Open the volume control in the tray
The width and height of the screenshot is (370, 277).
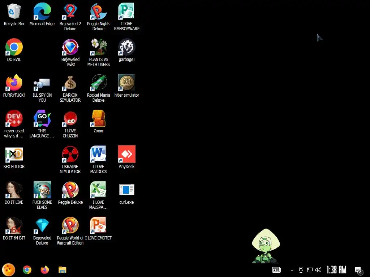pos(318,270)
